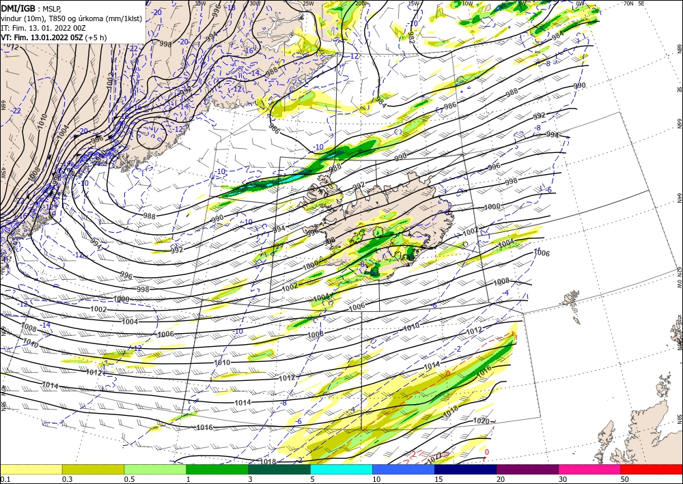Select the green 1–3 mm legend swatch
The height and width of the screenshot is (484, 683).
coord(217,469)
